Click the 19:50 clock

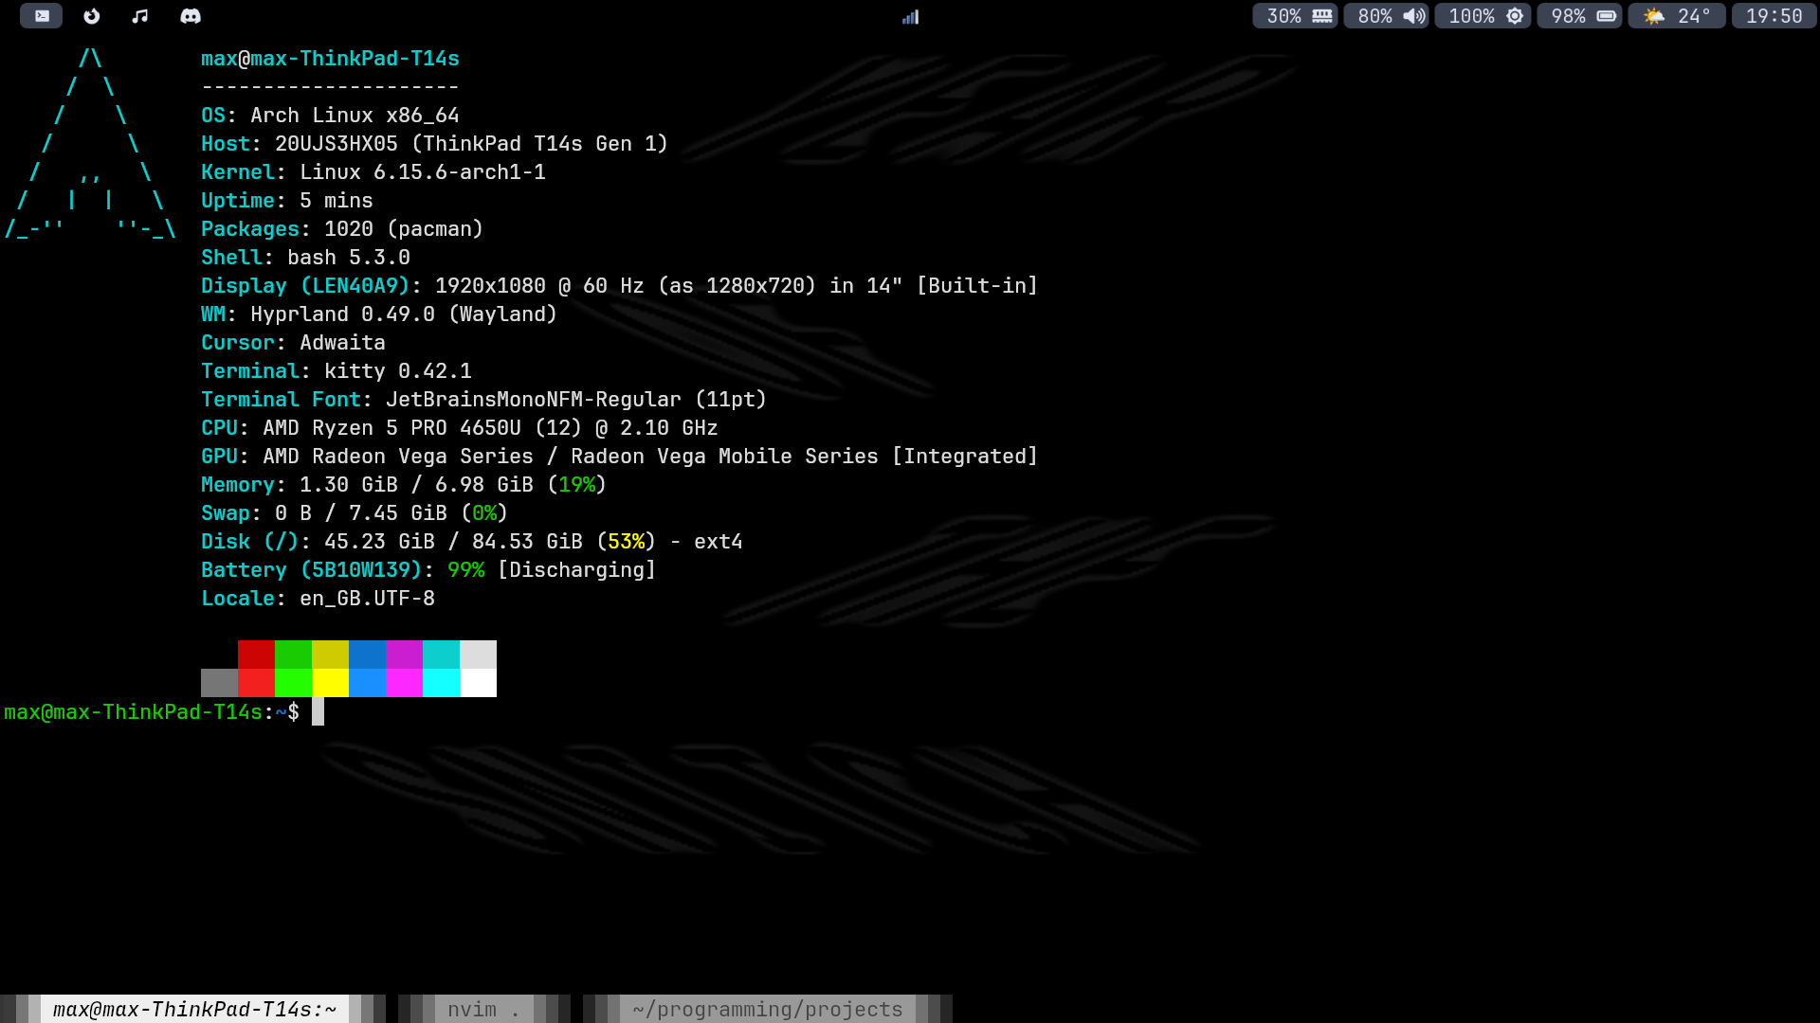click(1774, 16)
